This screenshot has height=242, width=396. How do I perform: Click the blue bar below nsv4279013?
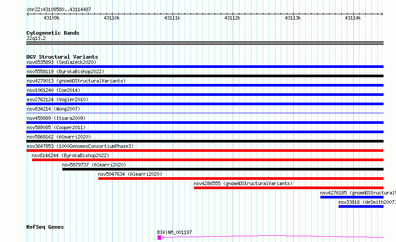pos(205,85)
